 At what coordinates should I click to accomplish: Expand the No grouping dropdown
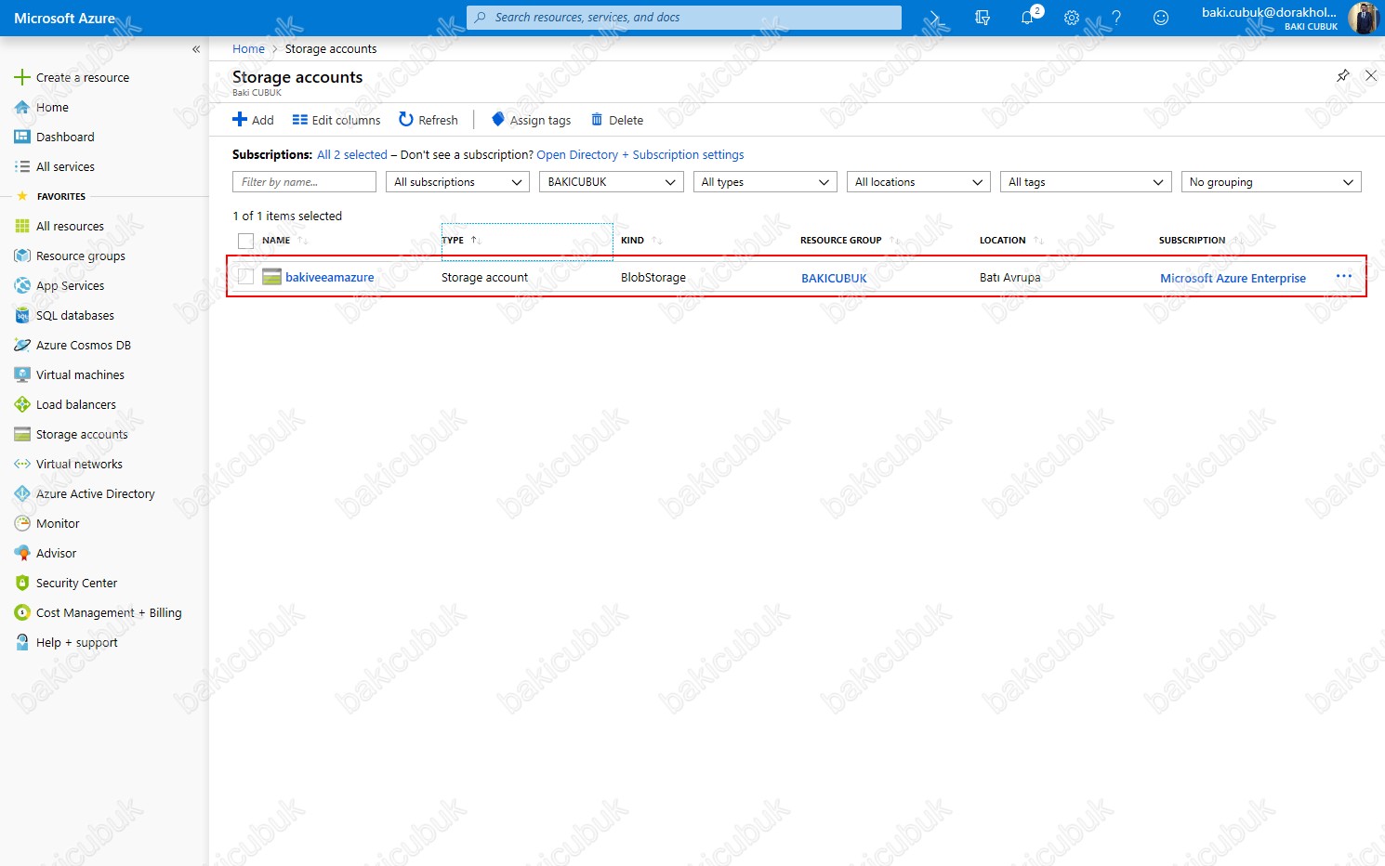point(1271,182)
